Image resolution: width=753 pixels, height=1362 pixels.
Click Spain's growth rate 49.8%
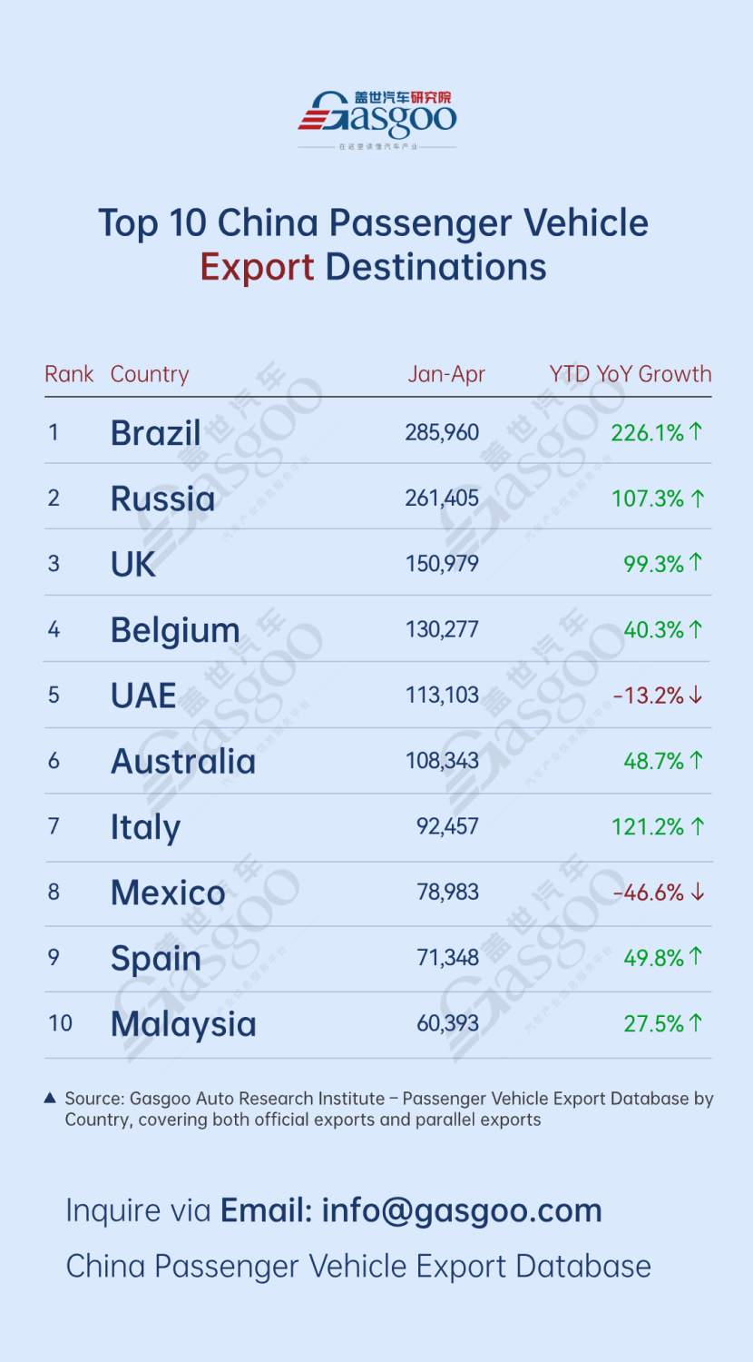653,958
